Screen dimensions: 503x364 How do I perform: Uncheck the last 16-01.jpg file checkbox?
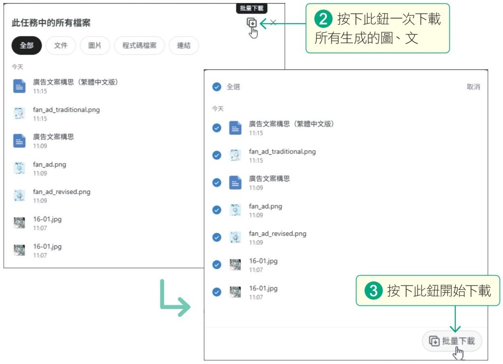[216, 292]
